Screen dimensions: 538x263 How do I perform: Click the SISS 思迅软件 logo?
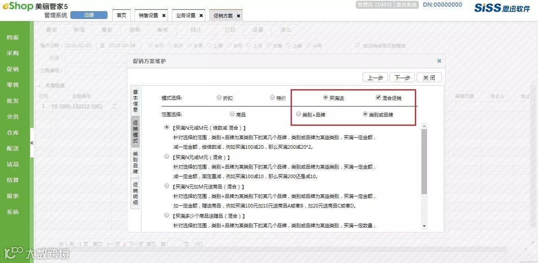tap(502, 8)
